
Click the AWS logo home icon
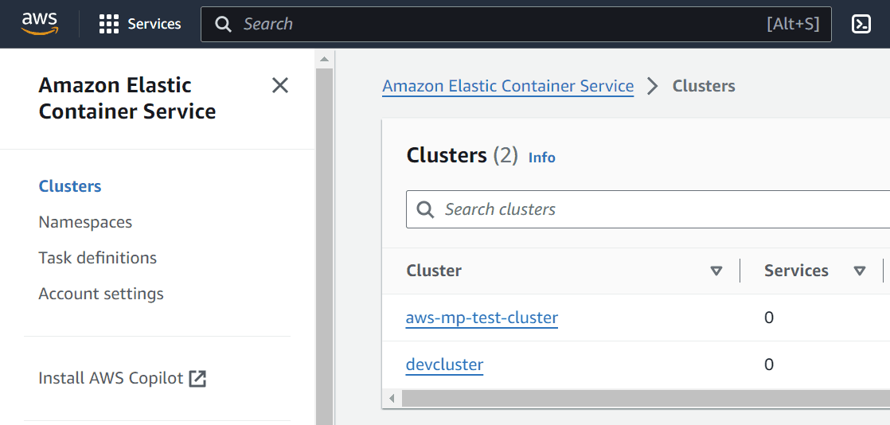40,24
